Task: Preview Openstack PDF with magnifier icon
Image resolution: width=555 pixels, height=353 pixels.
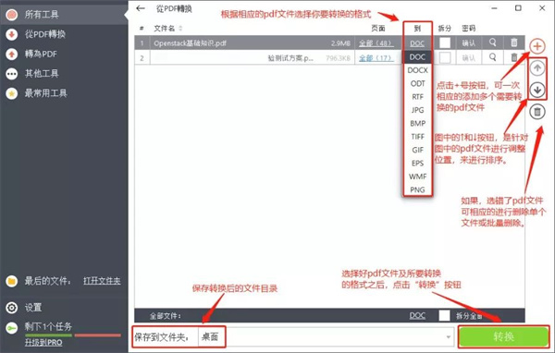Action: click(x=492, y=43)
